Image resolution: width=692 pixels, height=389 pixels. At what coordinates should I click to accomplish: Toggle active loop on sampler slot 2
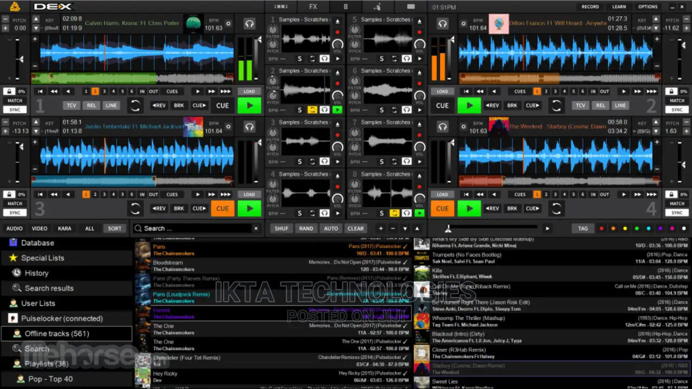[312, 110]
